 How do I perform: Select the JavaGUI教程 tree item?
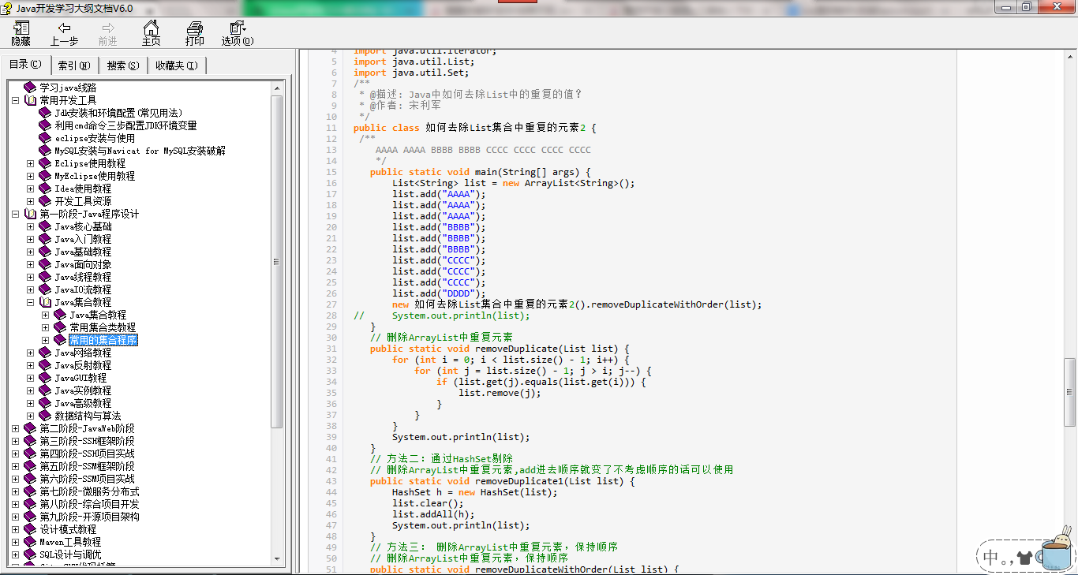[80, 378]
